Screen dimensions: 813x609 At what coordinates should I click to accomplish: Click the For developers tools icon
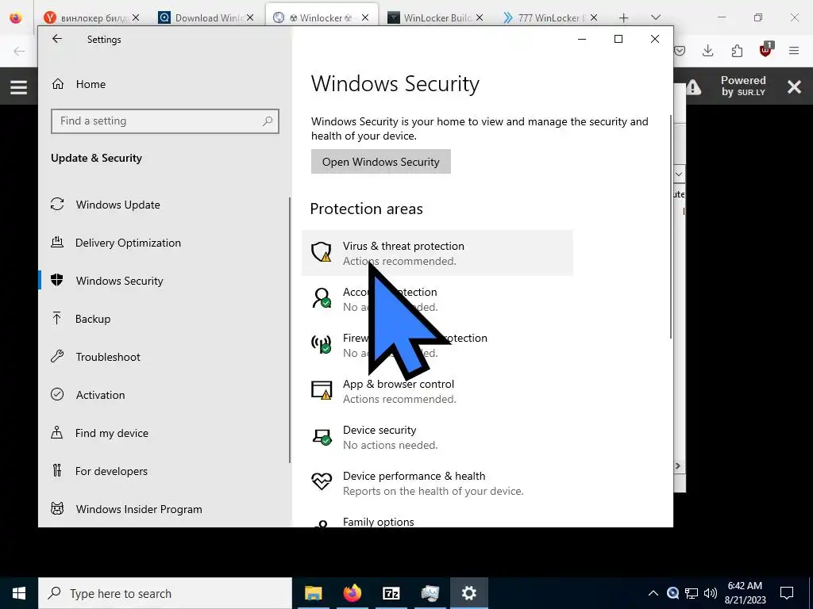click(x=57, y=470)
